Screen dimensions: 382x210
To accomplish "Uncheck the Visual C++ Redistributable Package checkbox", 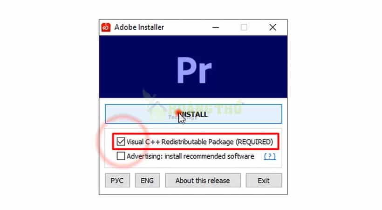I will click(121, 141).
